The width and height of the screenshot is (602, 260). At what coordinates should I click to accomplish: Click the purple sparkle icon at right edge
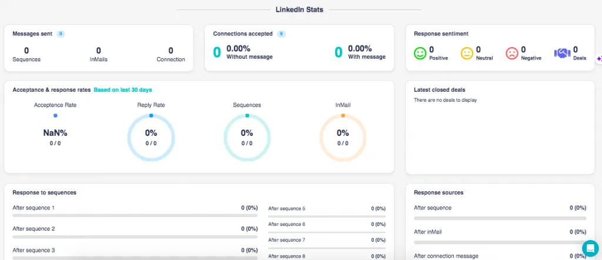[x=599, y=59]
